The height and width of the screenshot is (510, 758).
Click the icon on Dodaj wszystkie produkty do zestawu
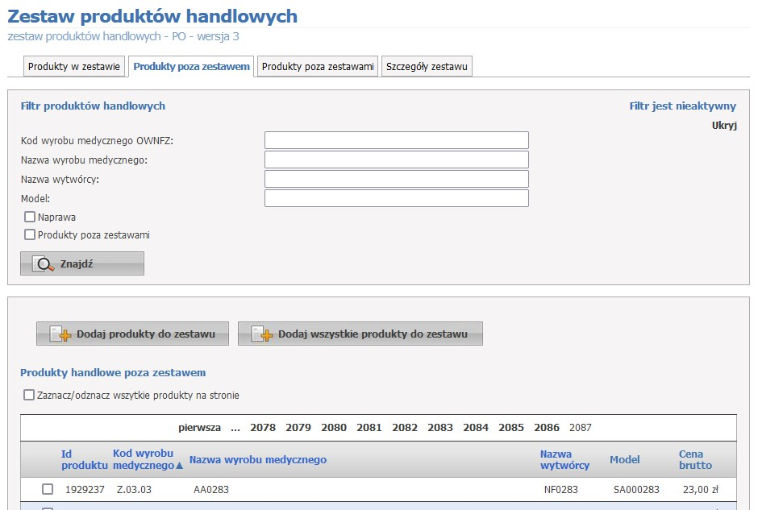[262, 334]
